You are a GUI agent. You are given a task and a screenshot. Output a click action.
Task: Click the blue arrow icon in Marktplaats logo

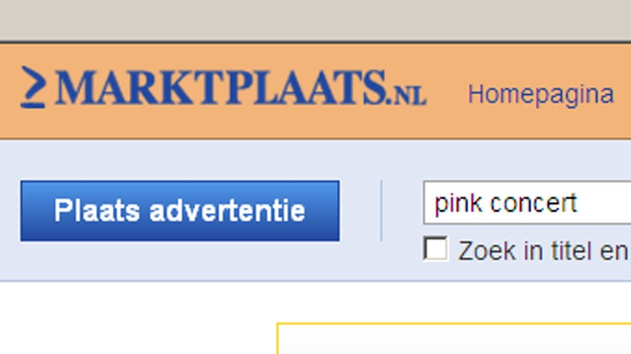point(33,87)
